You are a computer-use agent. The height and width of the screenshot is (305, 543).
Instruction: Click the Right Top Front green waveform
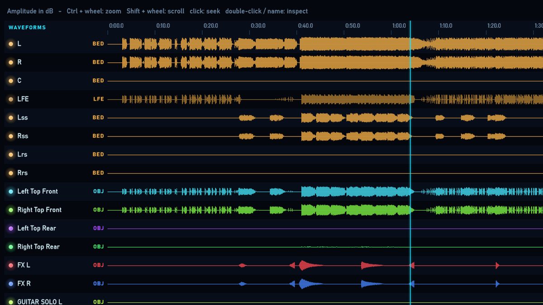[x=325, y=210]
